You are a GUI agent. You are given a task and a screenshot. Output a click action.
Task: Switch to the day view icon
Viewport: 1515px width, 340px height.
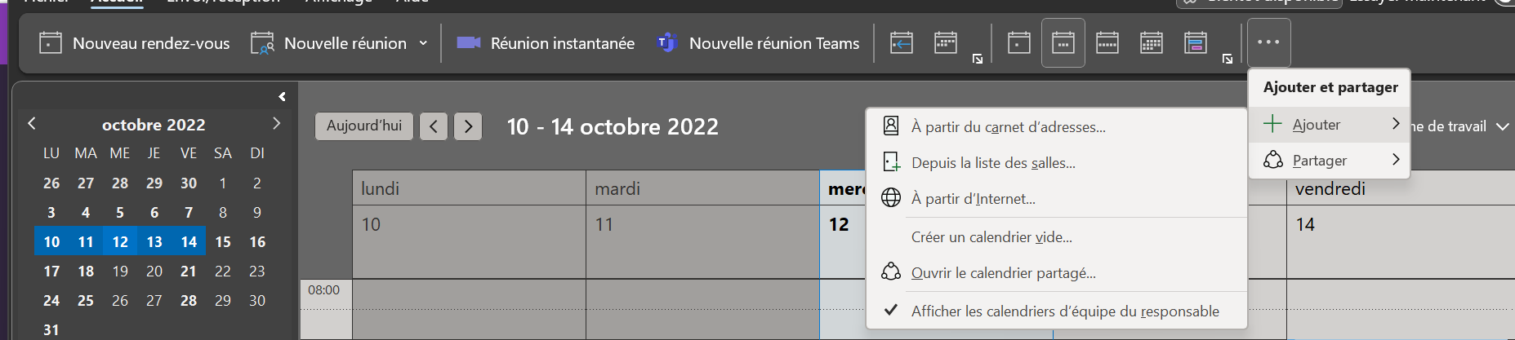click(x=1019, y=42)
